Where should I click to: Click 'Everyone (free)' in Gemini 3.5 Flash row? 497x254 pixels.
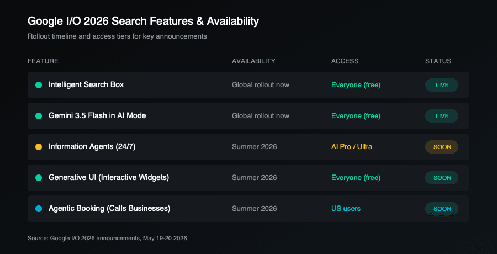356,116
